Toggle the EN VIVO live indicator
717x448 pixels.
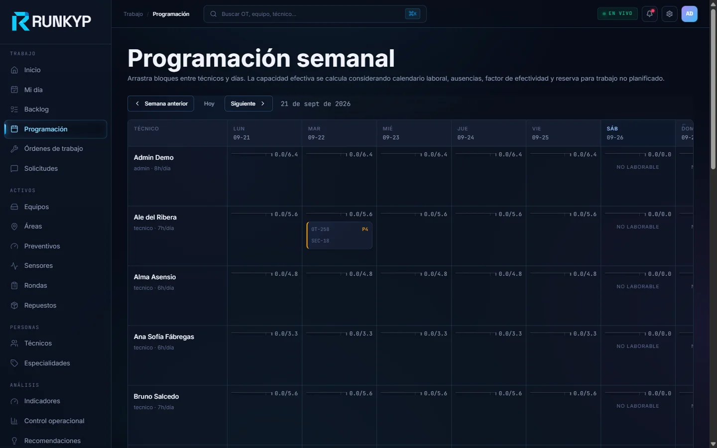617,13
